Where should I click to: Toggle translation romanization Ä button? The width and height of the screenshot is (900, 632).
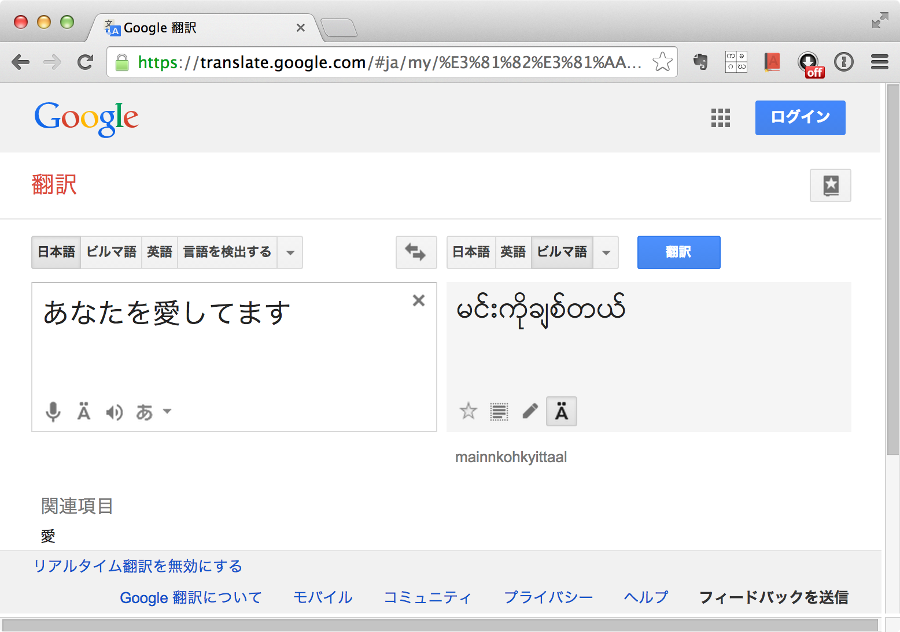[x=562, y=411]
